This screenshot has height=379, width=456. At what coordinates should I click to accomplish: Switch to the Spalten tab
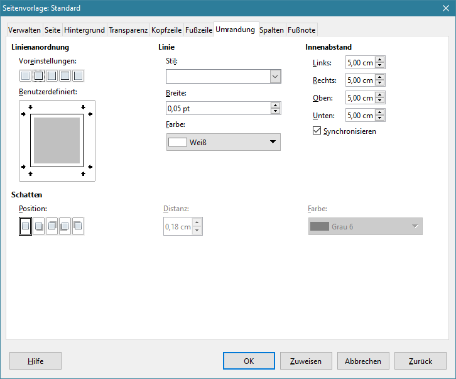point(271,30)
